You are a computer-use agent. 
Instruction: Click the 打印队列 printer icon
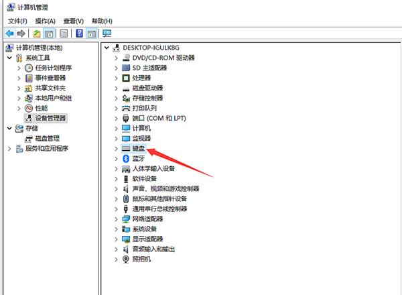[x=126, y=108]
